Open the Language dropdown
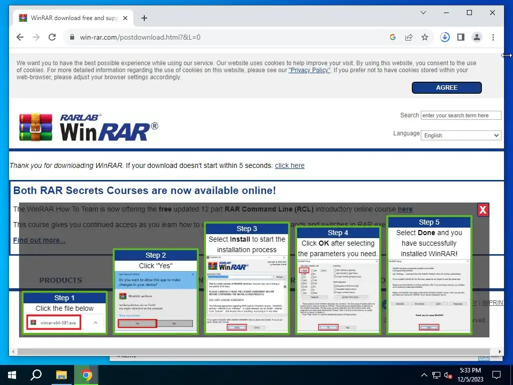 [x=461, y=135]
